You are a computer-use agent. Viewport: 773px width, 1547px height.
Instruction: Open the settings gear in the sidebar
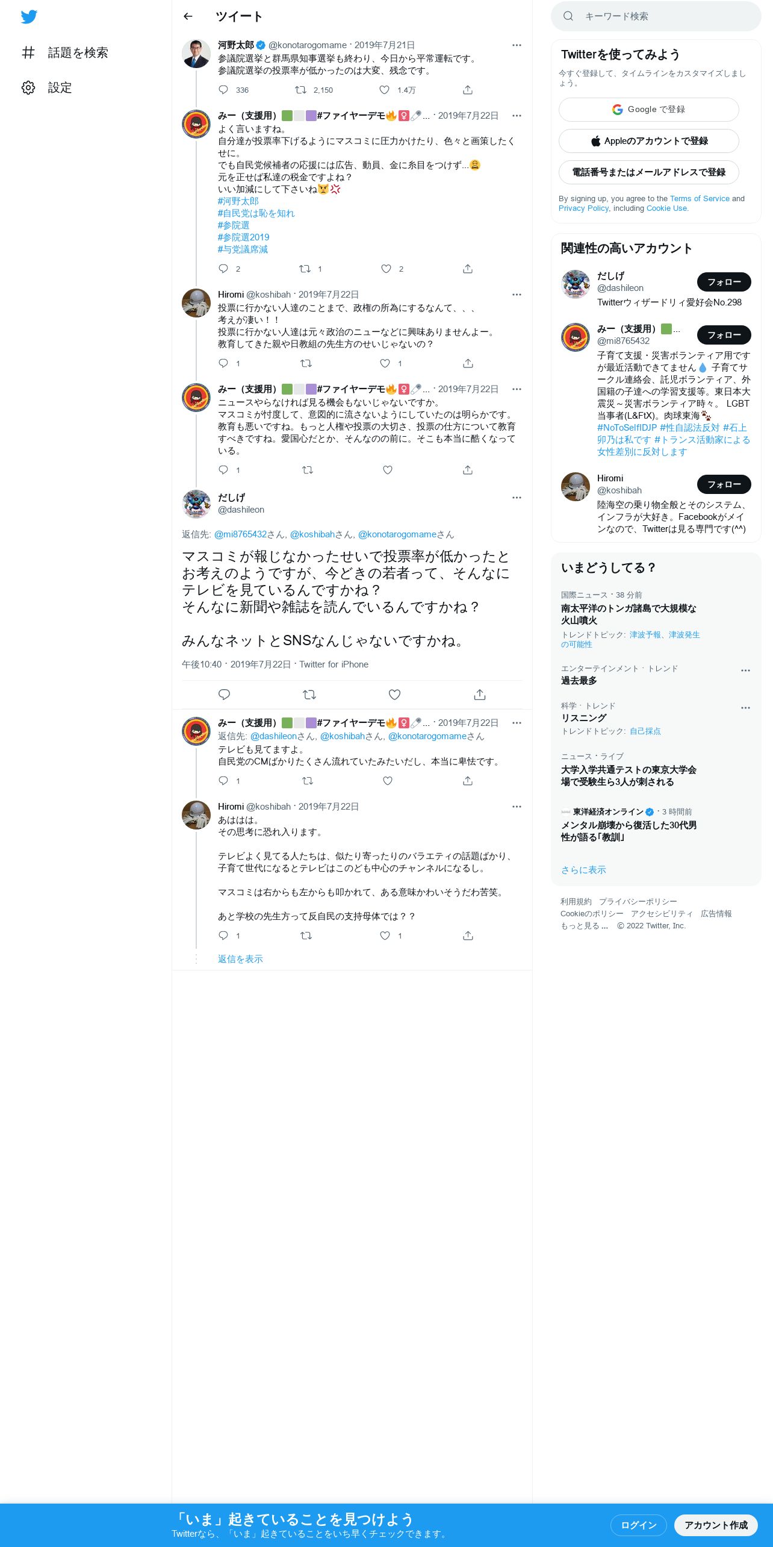28,87
